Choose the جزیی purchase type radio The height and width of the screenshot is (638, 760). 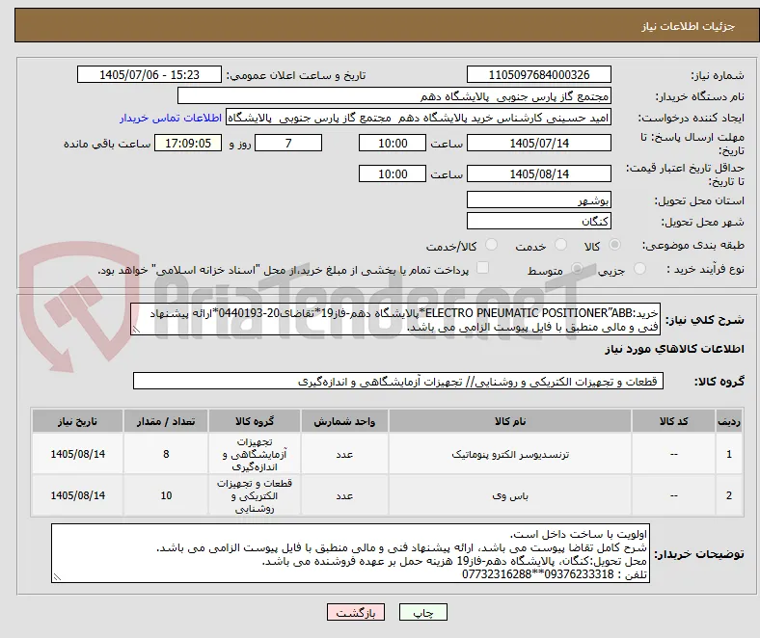pyautogui.click(x=639, y=268)
